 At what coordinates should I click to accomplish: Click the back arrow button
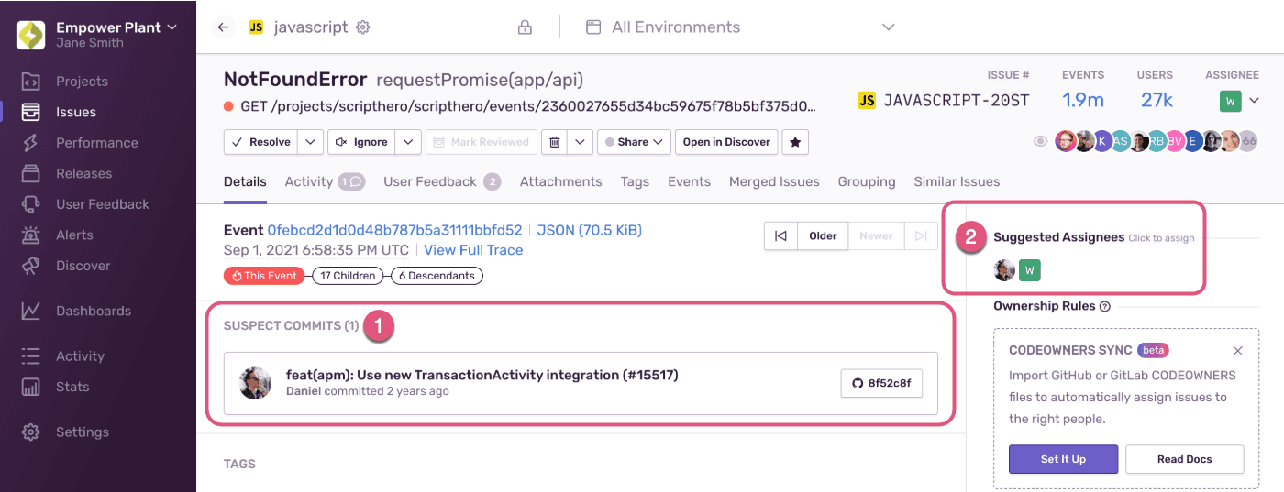[223, 27]
